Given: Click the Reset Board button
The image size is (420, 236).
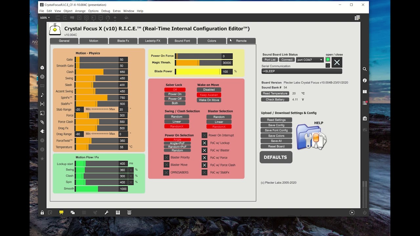Looking at the screenshot, I should (x=276, y=146).
